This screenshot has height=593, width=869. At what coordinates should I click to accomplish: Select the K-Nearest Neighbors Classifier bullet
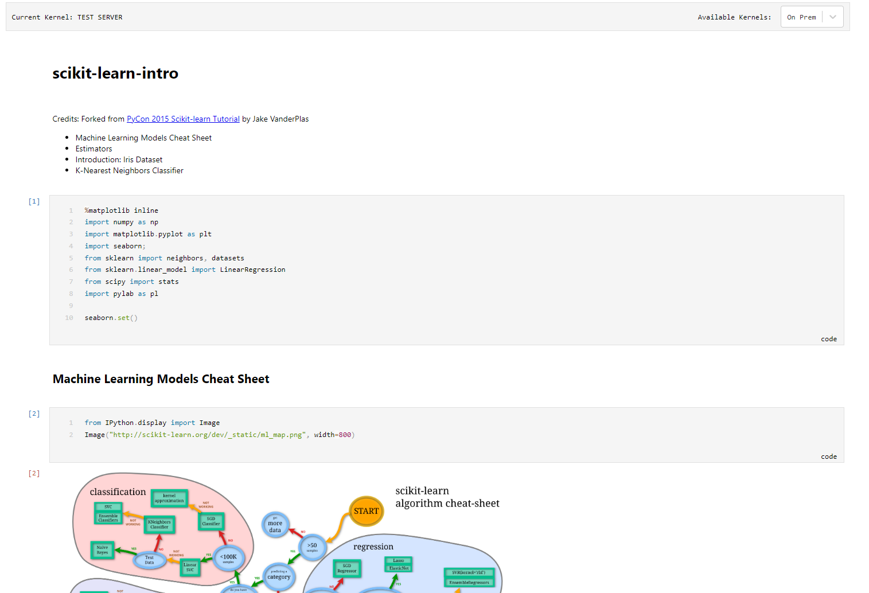pos(129,170)
